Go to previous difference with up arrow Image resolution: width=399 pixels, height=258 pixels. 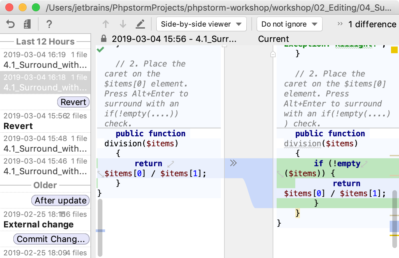pos(106,24)
